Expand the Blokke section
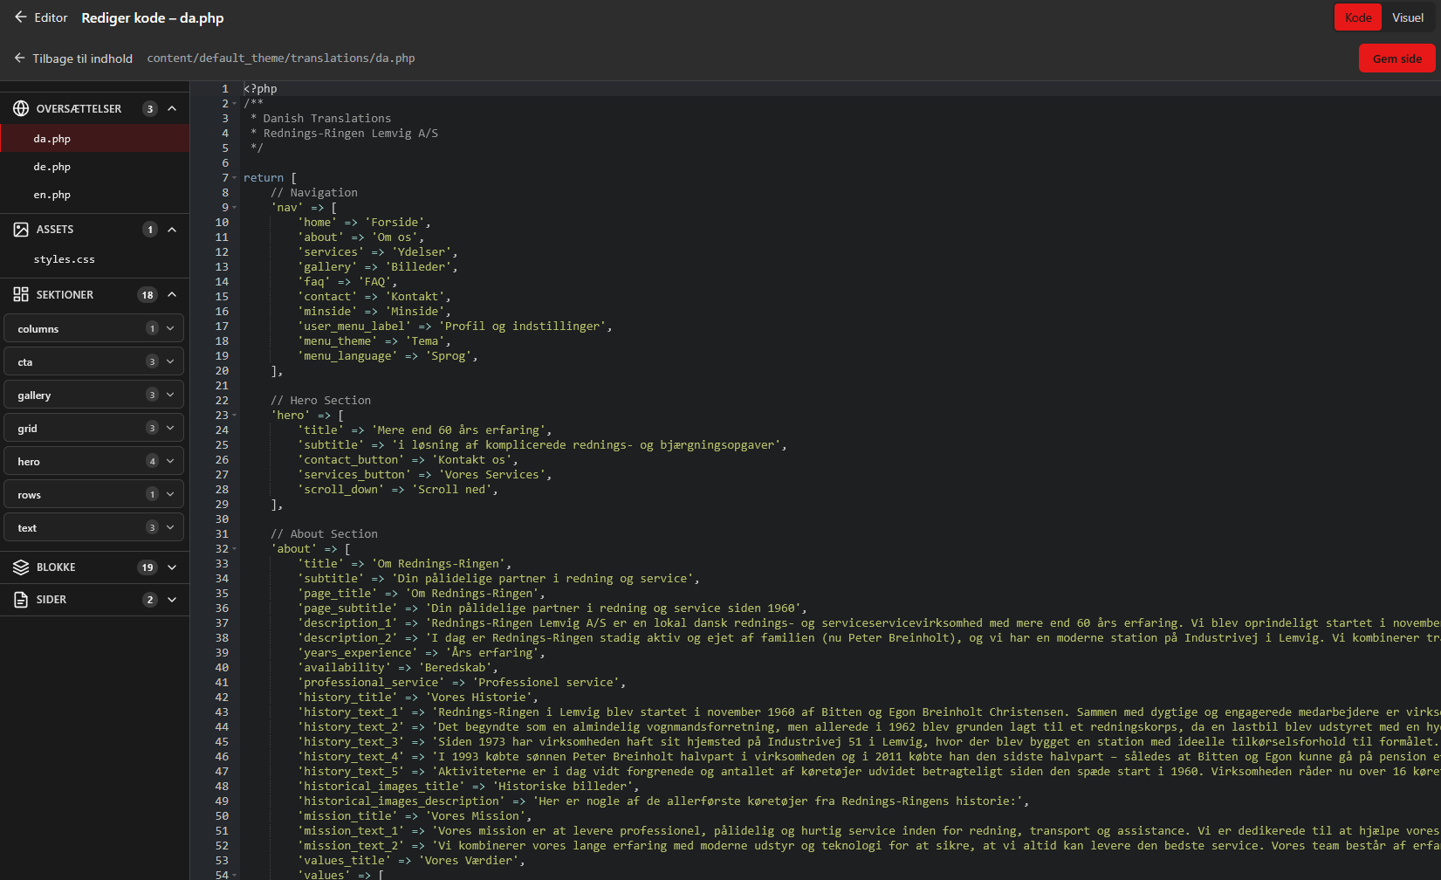The width and height of the screenshot is (1441, 880). 172,567
